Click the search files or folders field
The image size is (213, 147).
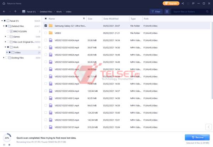(x=191, y=11)
